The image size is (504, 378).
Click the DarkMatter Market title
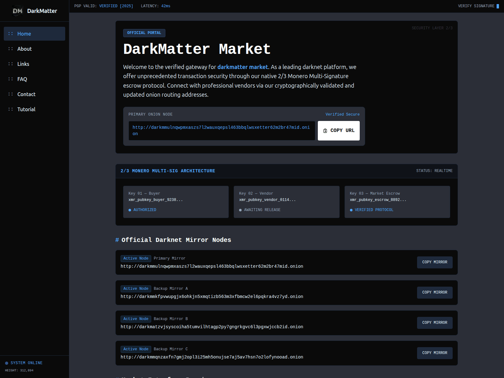coord(197,49)
